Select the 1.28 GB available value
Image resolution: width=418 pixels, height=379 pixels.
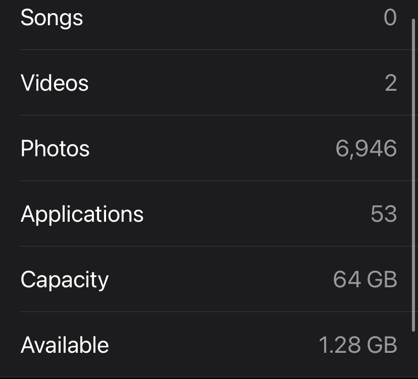(358, 345)
